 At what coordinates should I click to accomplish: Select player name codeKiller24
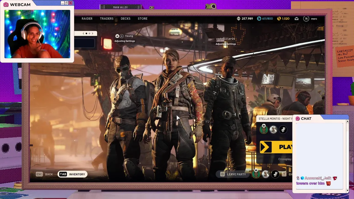[x=225, y=39]
